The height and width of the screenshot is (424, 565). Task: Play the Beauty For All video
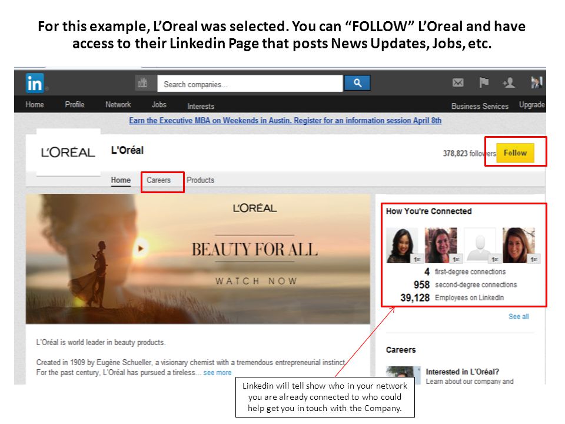pyautogui.click(x=141, y=248)
